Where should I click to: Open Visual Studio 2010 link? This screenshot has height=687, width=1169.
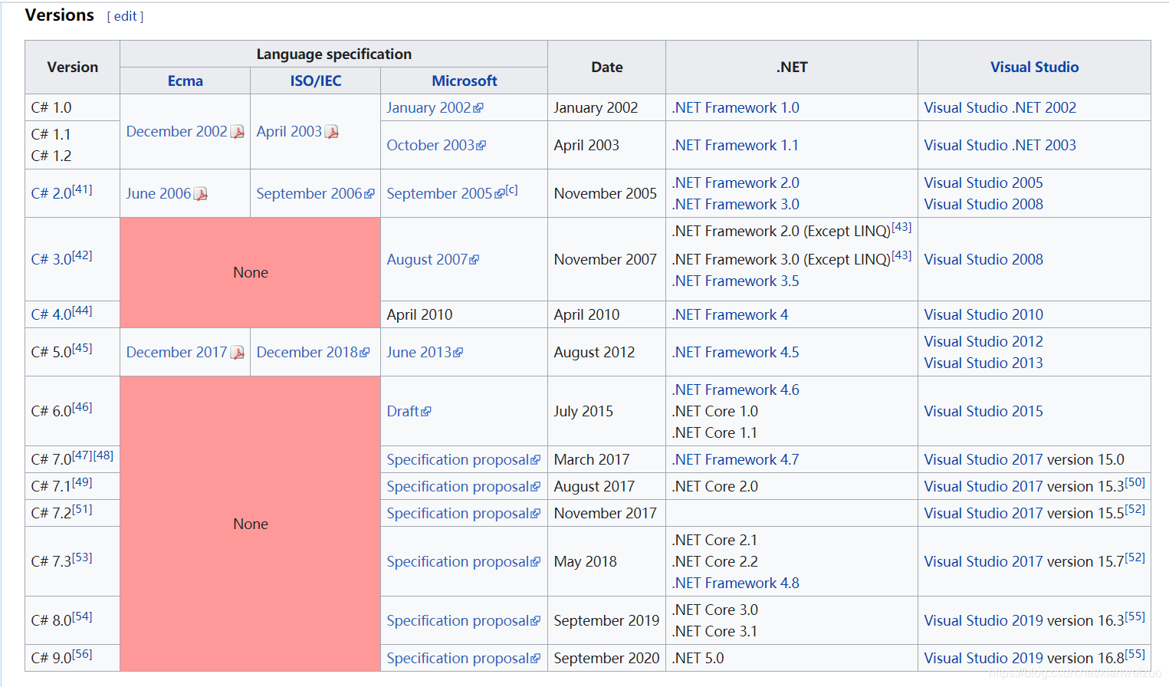tap(983, 314)
